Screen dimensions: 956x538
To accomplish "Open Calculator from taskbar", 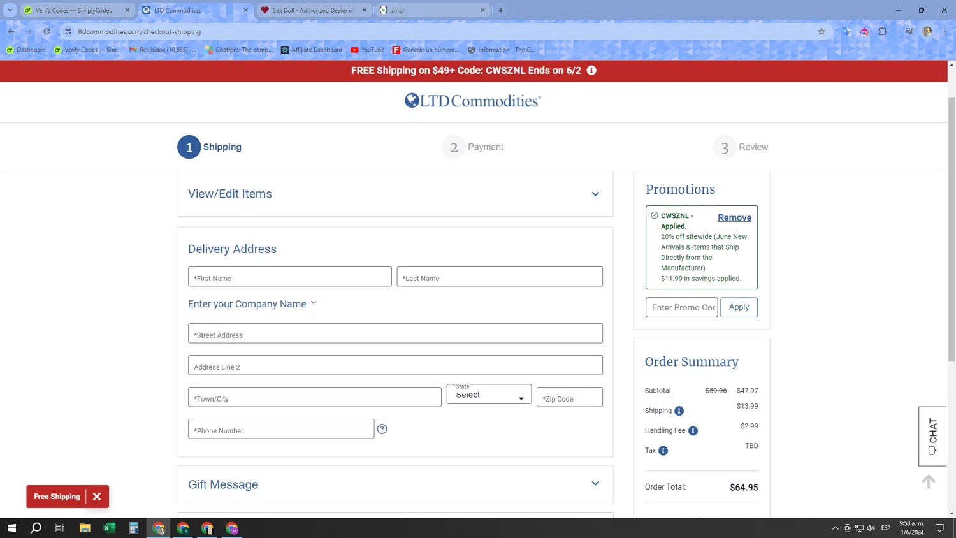I will pos(134,528).
